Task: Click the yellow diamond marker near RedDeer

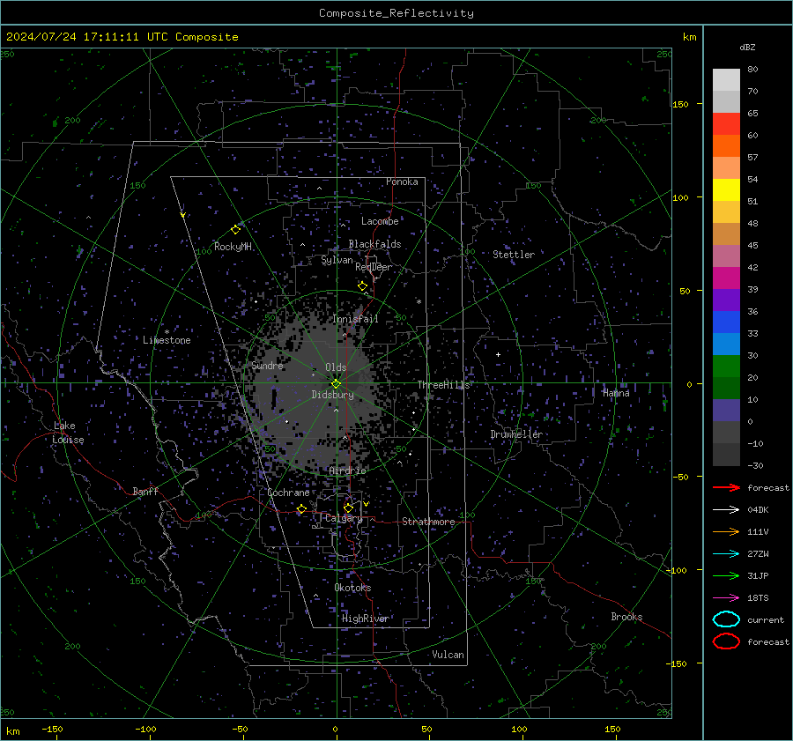Action: pos(362,286)
